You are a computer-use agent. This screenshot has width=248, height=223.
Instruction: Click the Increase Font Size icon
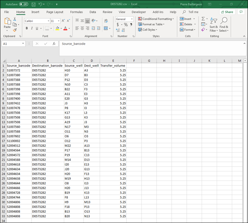click(64, 21)
